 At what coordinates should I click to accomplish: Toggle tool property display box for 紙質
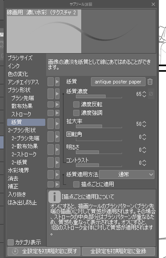(x=51, y=82)
